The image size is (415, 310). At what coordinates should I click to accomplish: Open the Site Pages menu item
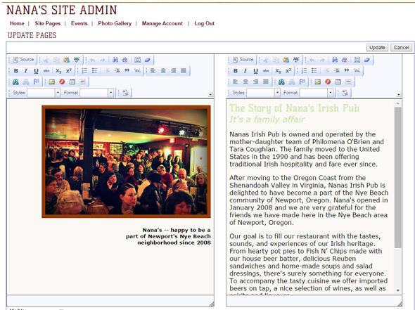pos(48,23)
